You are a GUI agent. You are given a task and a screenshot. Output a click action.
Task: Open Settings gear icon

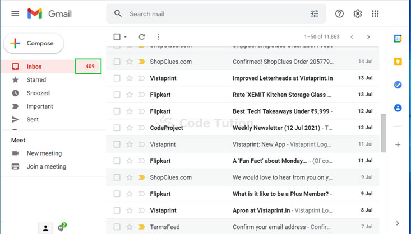click(x=358, y=13)
